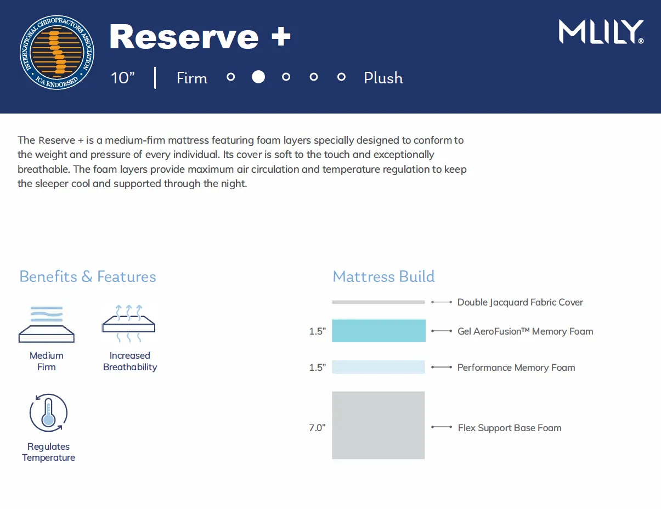Select the fifth firmness dot beside Plush
This screenshot has height=509, width=661.
tap(341, 77)
